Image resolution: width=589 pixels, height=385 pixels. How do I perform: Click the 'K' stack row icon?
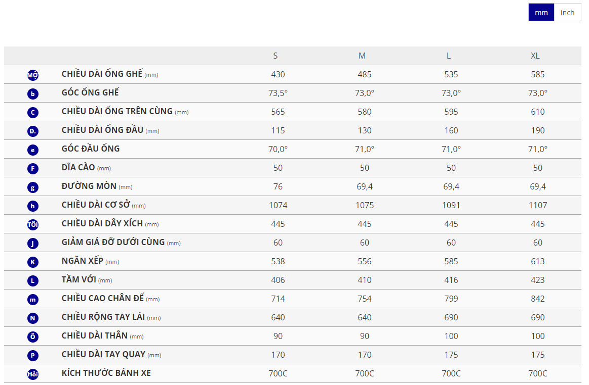tap(33, 262)
